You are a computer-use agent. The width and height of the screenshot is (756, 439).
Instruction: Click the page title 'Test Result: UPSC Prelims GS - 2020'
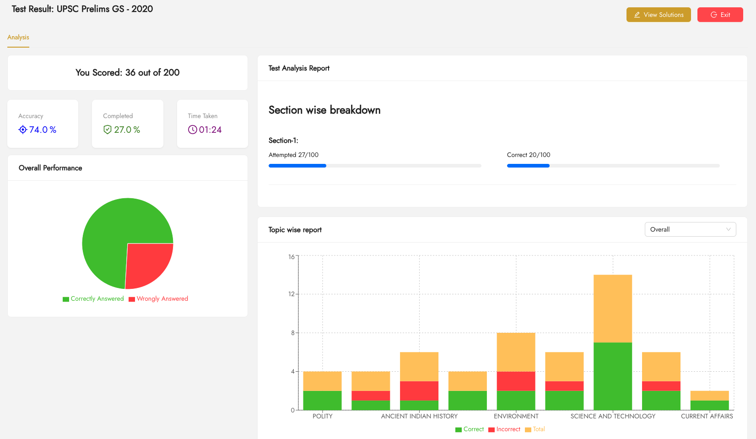click(82, 9)
